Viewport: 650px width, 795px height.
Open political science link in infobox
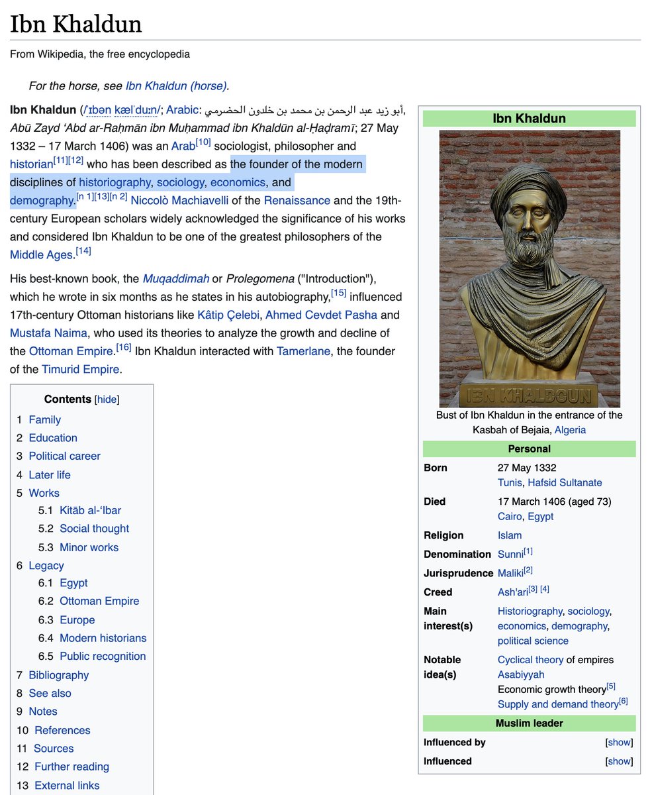point(533,641)
